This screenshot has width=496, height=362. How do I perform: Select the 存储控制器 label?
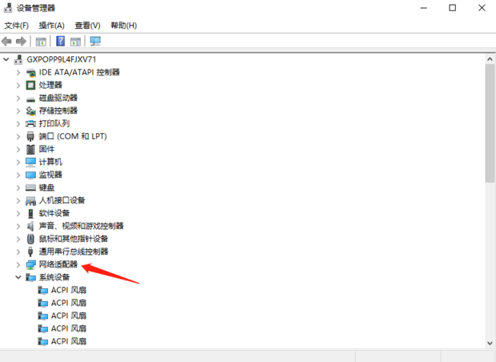click(58, 111)
